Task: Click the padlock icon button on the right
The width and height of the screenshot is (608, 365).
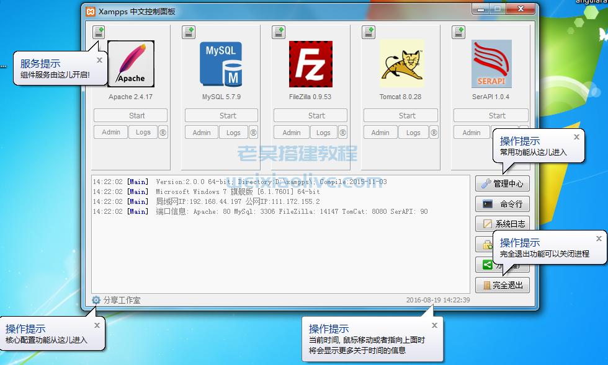Action: [x=486, y=244]
